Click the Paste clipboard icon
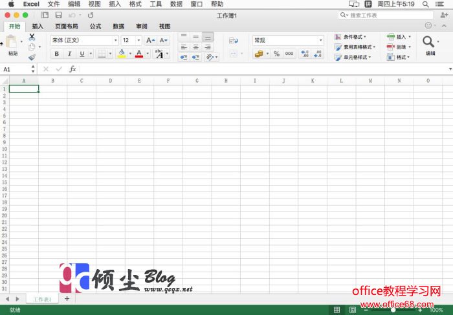The width and height of the screenshot is (453, 315). (12, 42)
